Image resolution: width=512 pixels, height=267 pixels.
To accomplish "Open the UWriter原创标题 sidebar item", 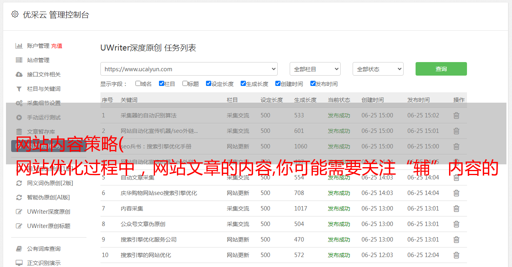I will (x=49, y=226).
